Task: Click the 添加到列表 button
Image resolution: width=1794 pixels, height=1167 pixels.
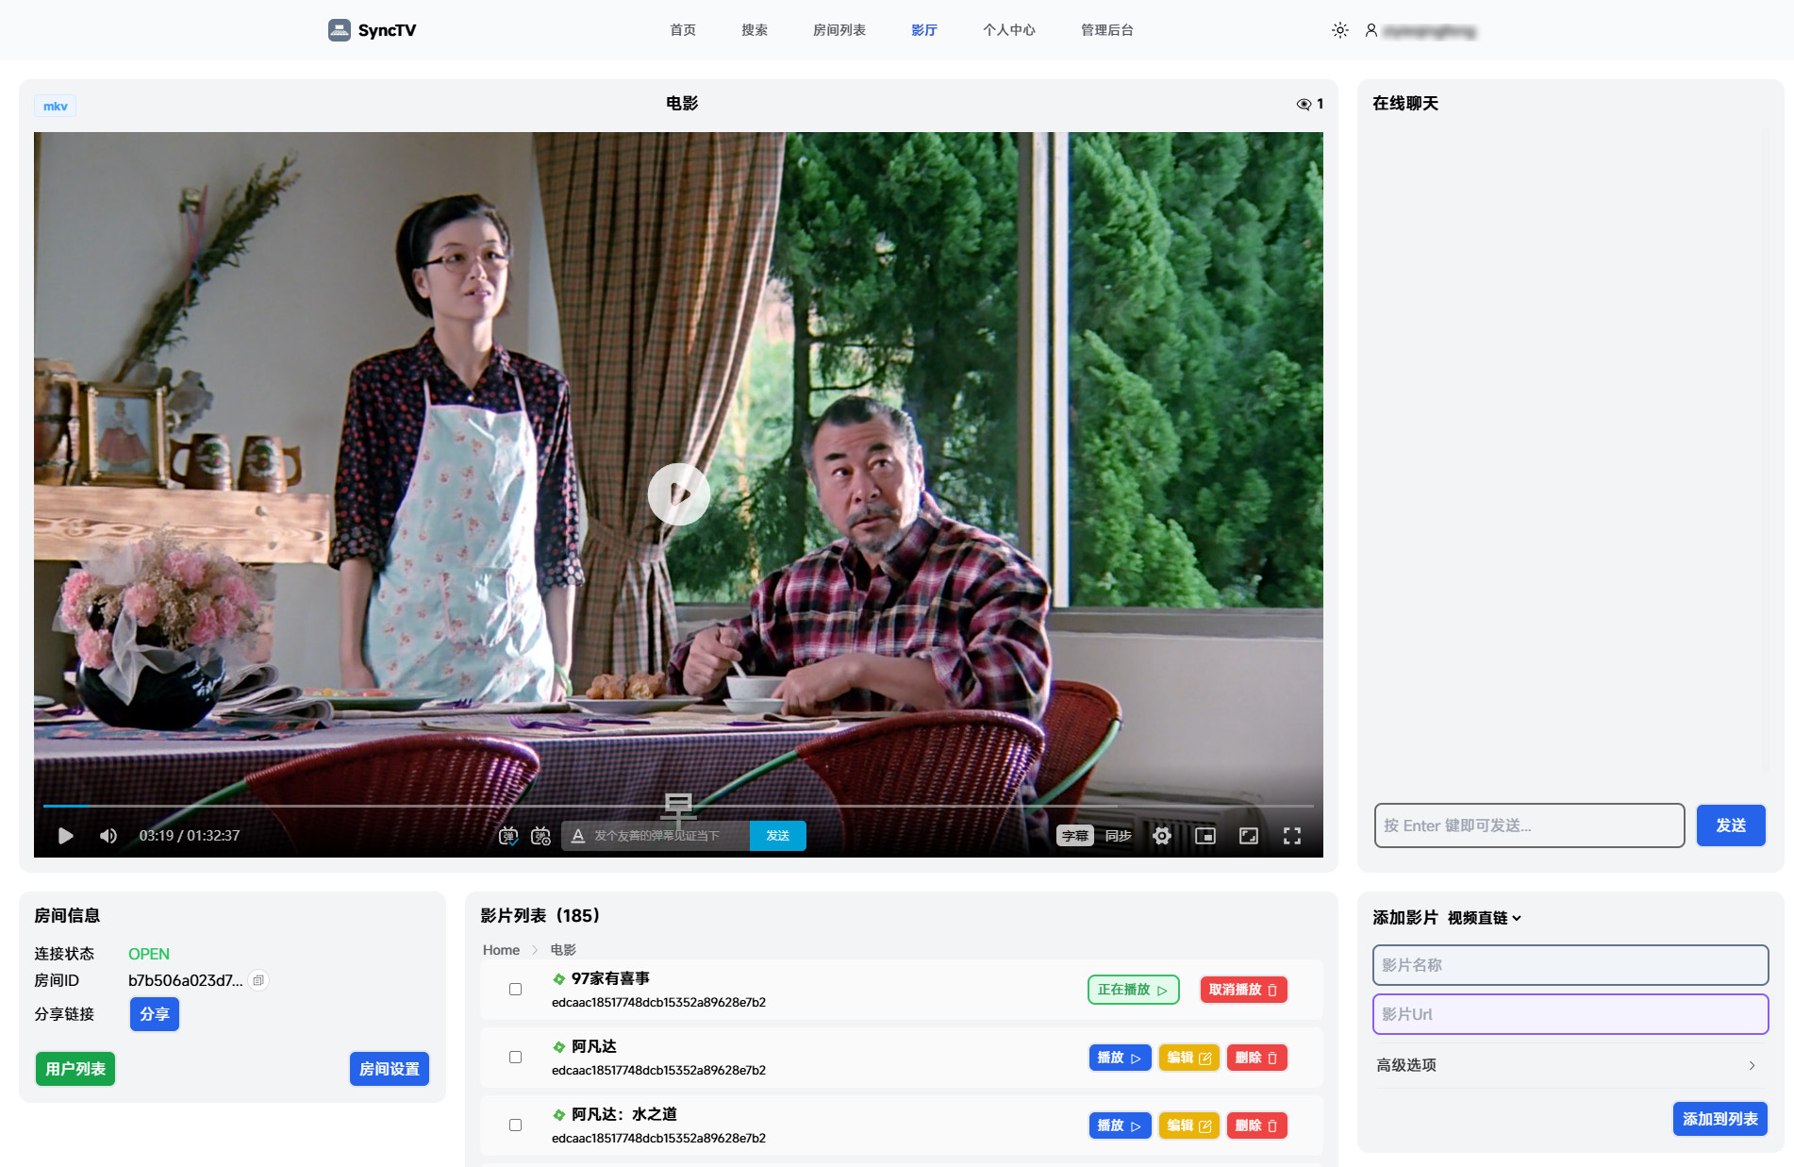Action: click(1719, 1119)
